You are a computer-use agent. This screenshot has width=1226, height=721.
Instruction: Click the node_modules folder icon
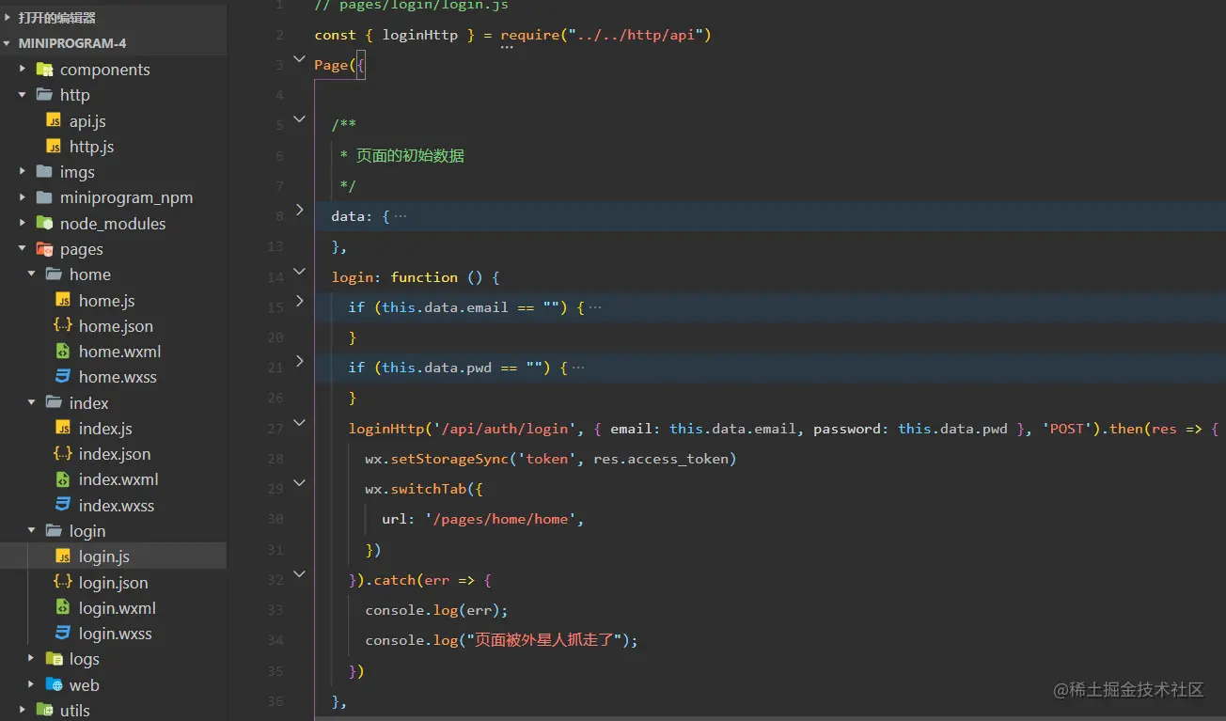[x=44, y=223]
